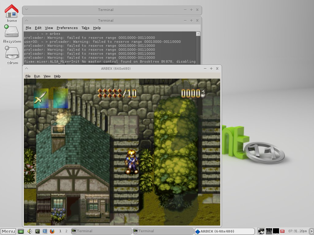Open Terminal View menu
This screenshot has height=235, width=314.
pyautogui.click(x=49, y=28)
